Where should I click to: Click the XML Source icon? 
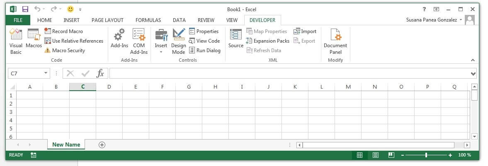tap(236, 38)
